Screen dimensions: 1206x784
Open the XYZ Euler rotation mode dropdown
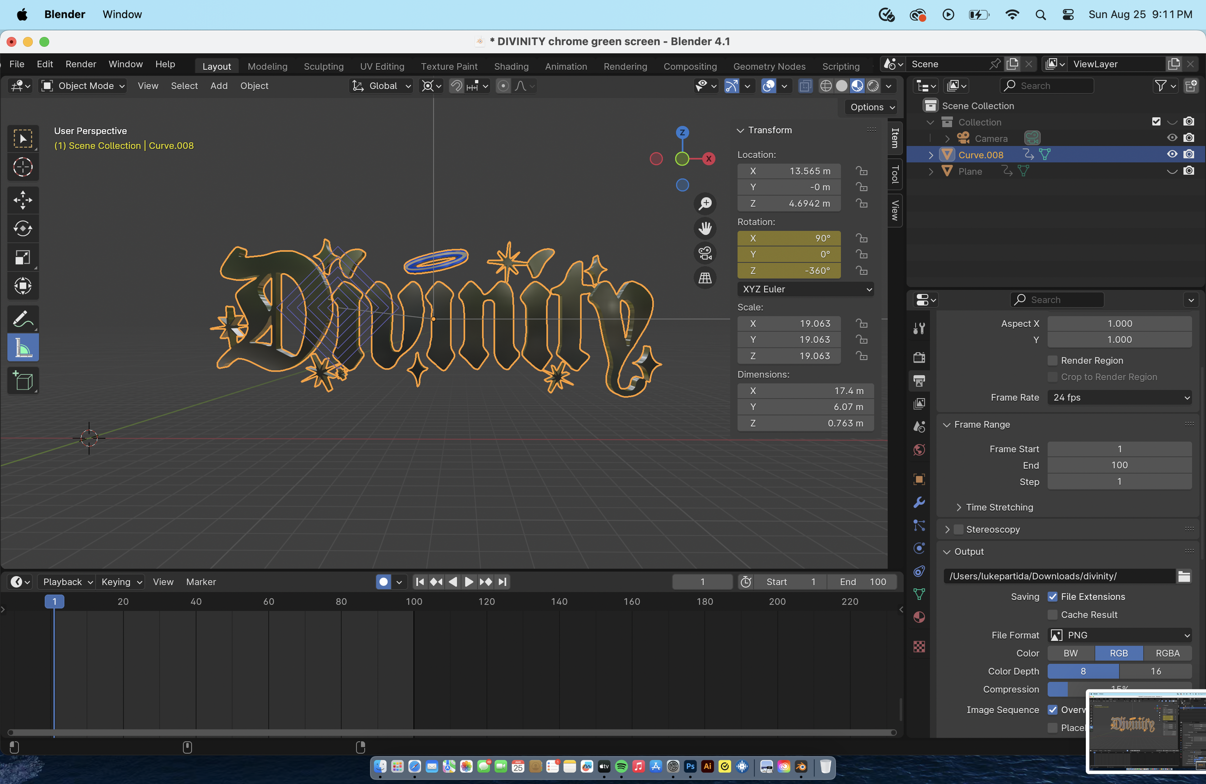pos(805,289)
